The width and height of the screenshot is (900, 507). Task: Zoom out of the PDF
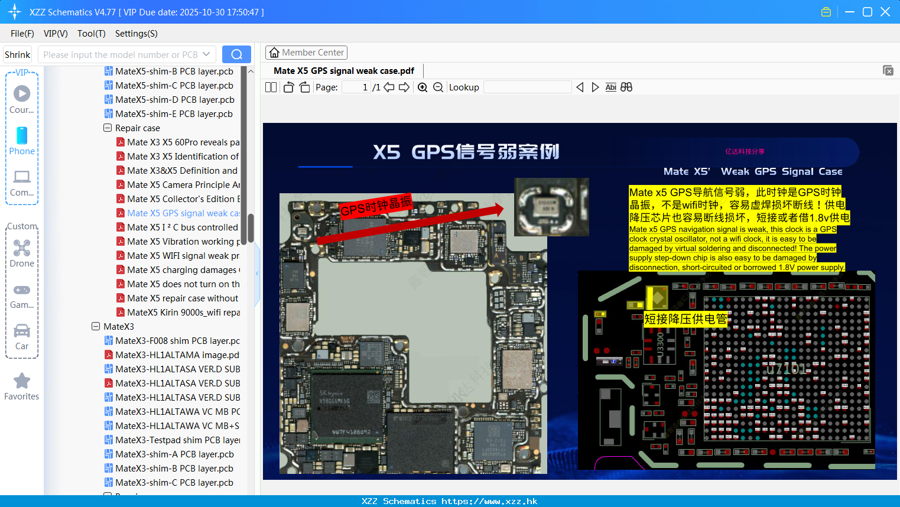(438, 87)
